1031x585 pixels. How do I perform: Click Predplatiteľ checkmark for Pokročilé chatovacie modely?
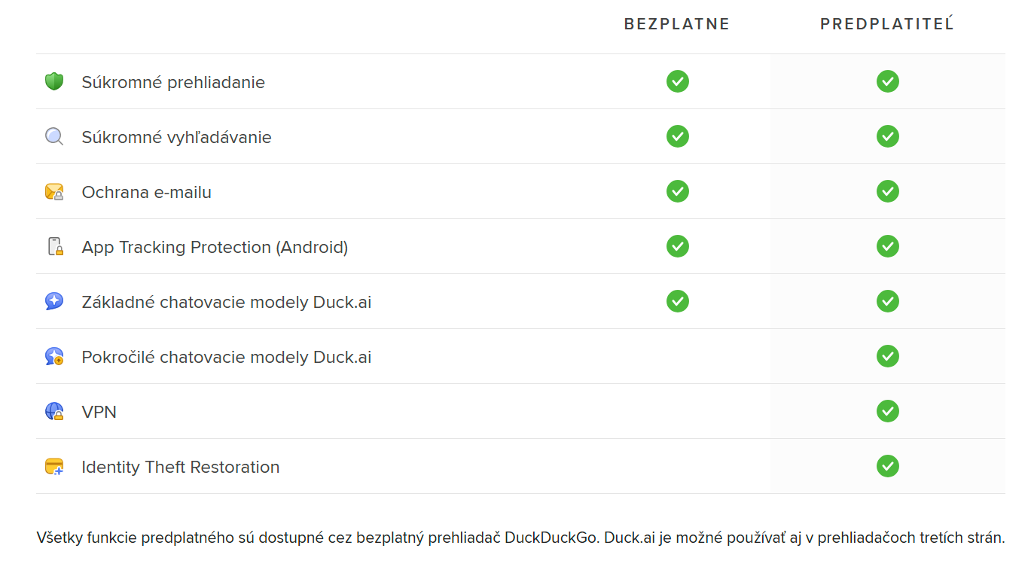(888, 356)
